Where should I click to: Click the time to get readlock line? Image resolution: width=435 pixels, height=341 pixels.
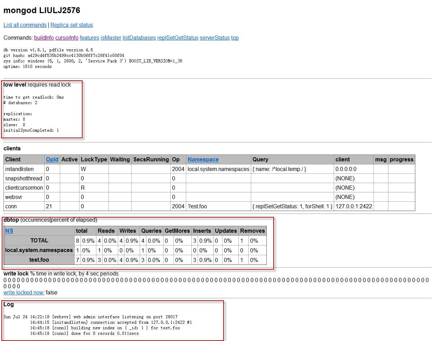(x=34, y=97)
